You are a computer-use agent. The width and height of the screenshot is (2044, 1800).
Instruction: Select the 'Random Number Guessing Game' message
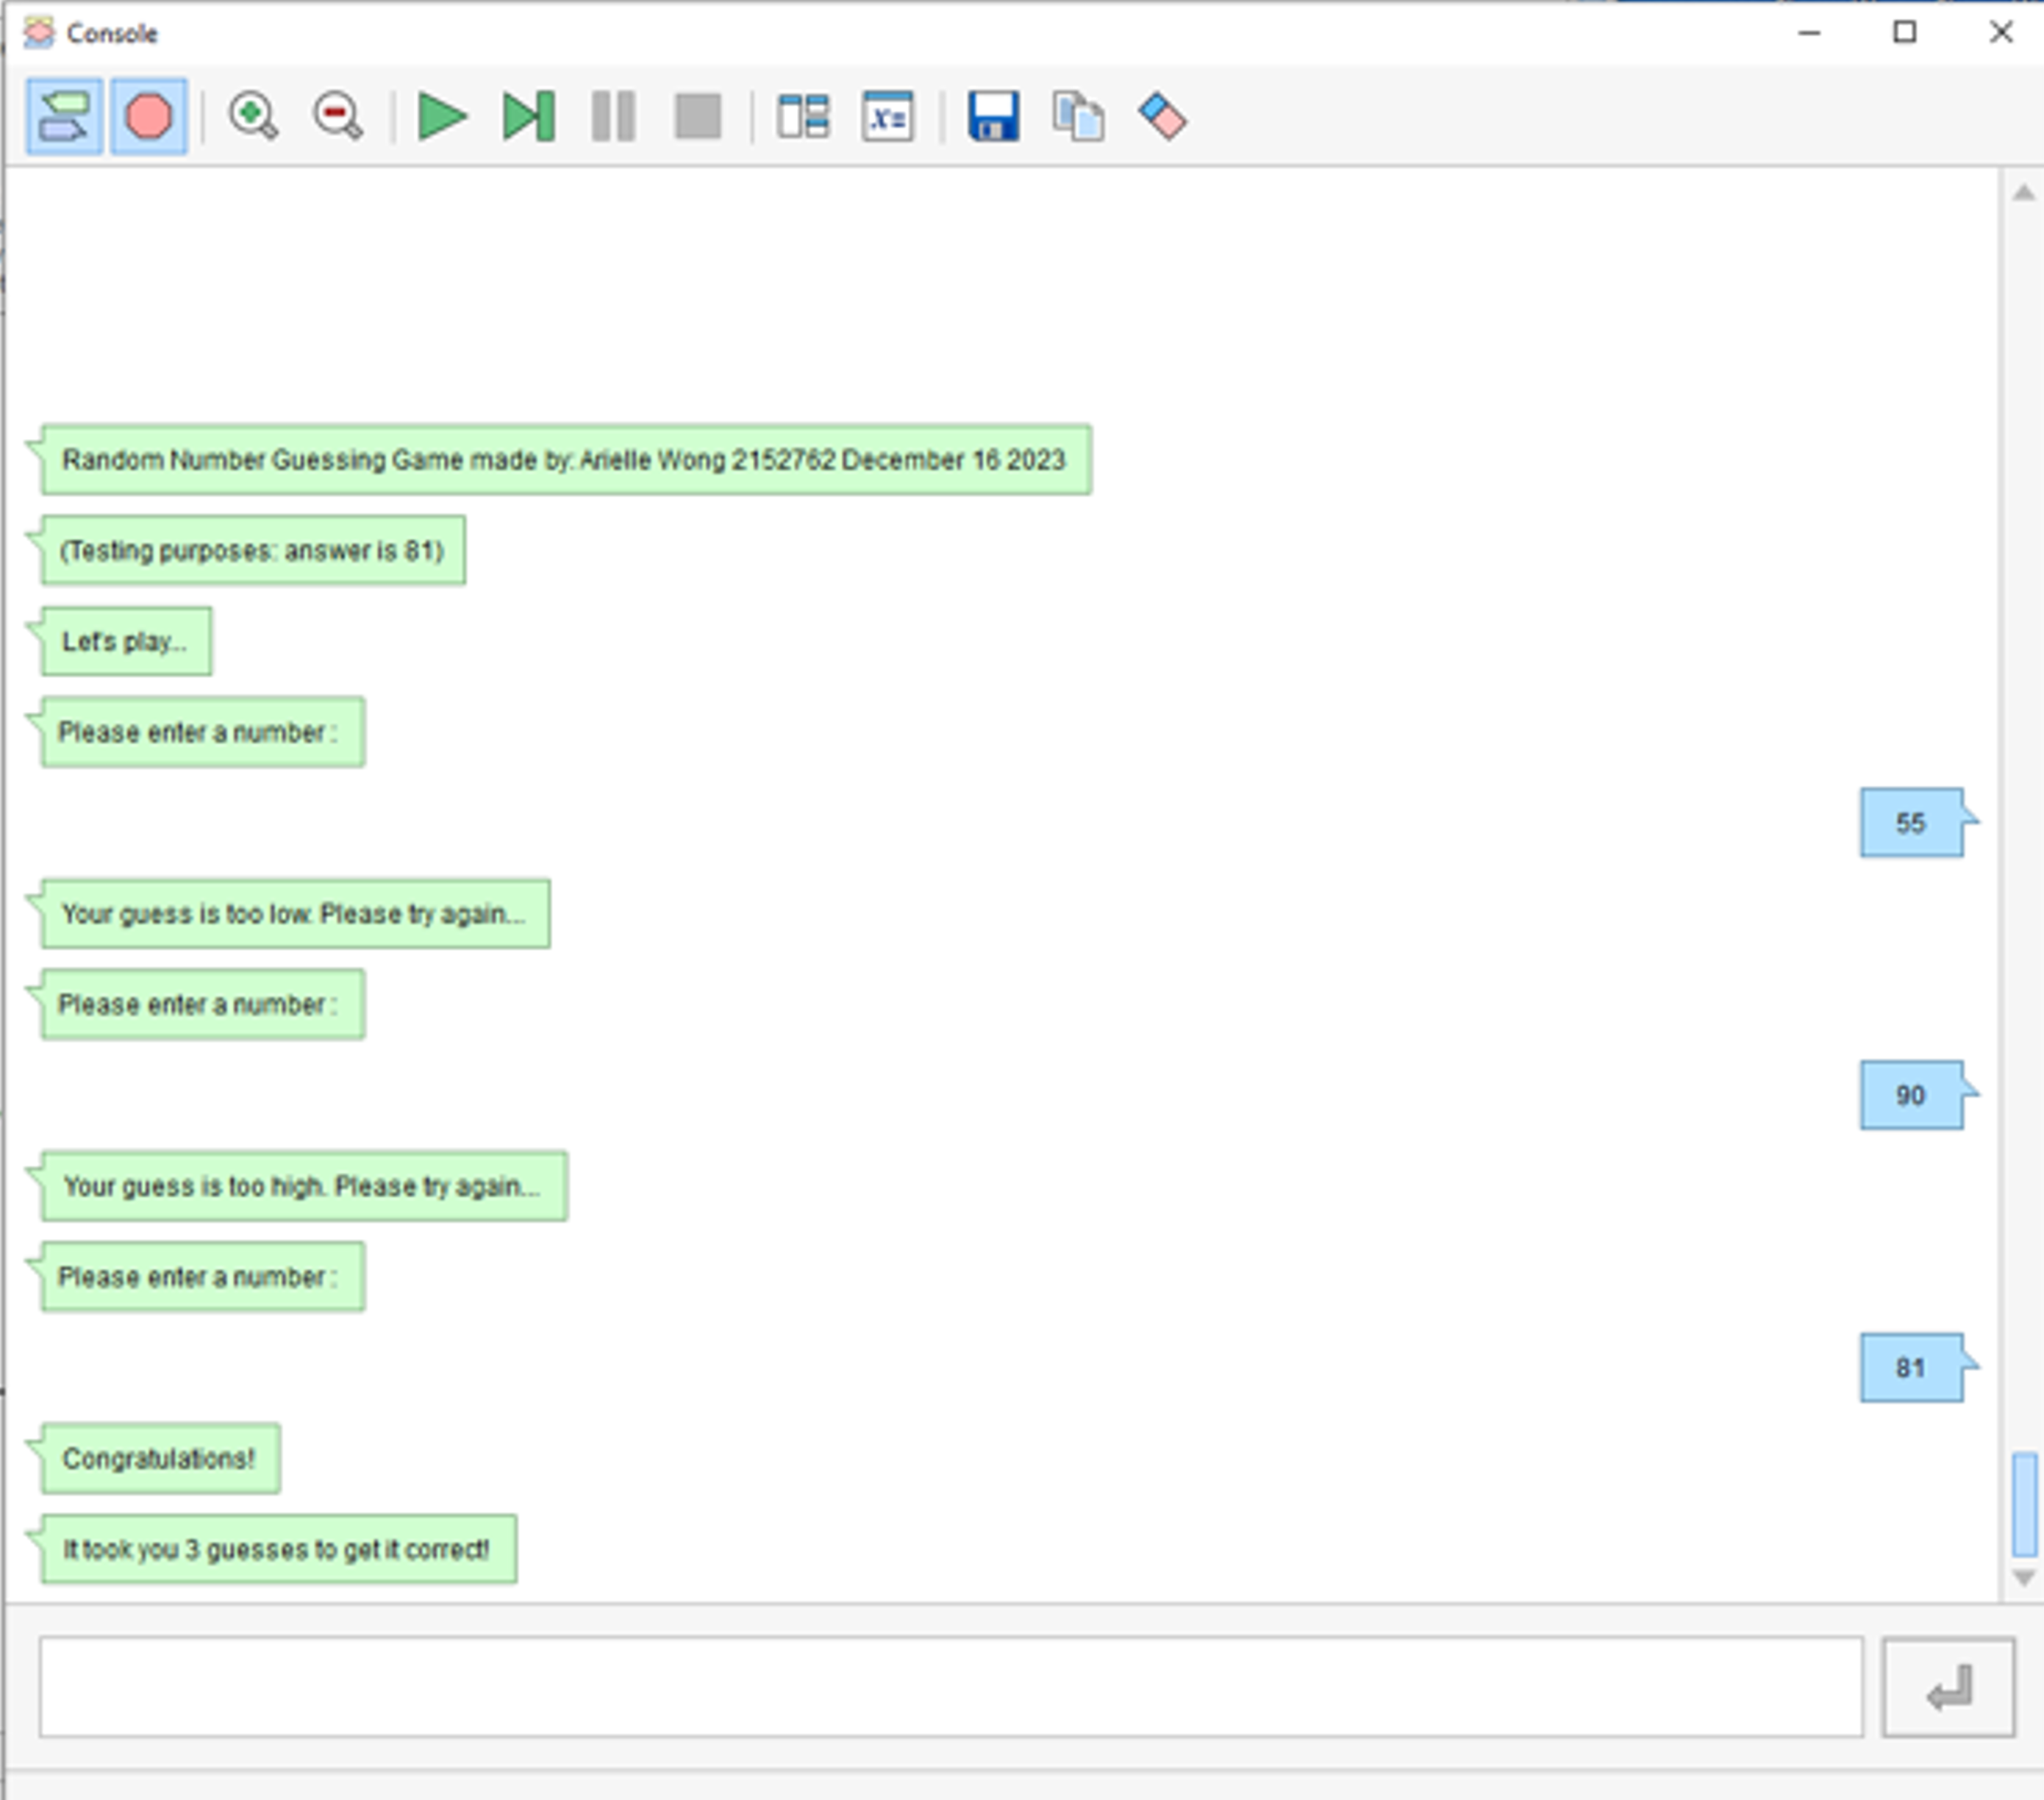(x=566, y=460)
